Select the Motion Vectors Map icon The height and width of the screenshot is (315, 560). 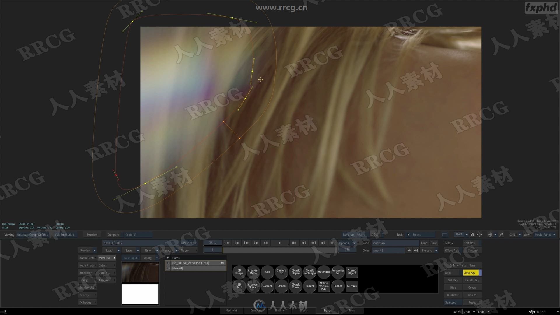[x=324, y=286]
